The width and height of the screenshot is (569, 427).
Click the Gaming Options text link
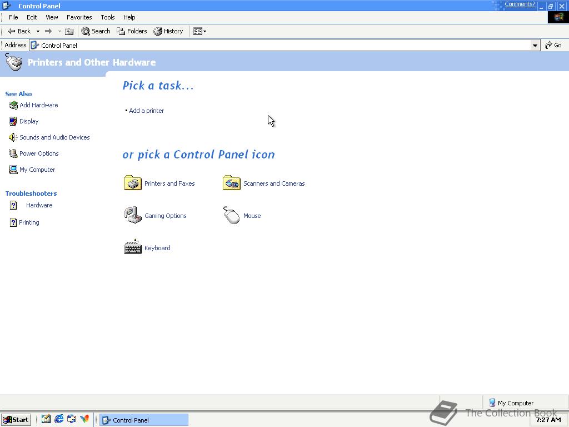coord(166,216)
